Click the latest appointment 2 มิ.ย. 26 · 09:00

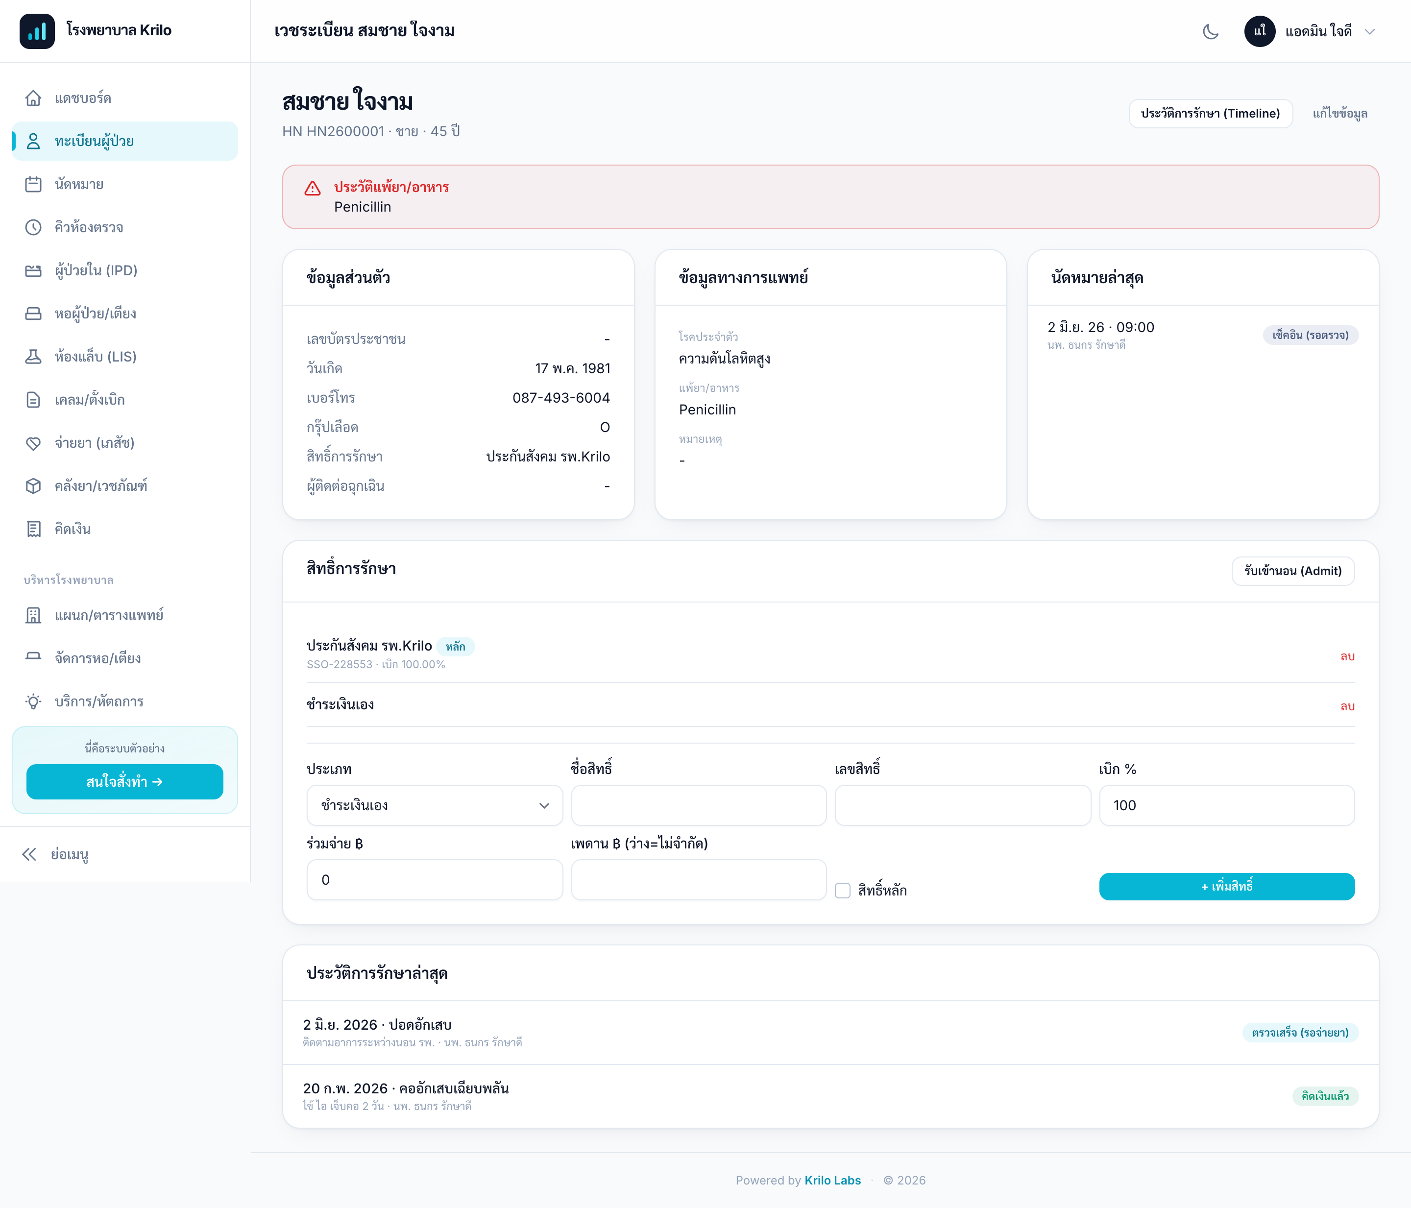coord(1100,328)
